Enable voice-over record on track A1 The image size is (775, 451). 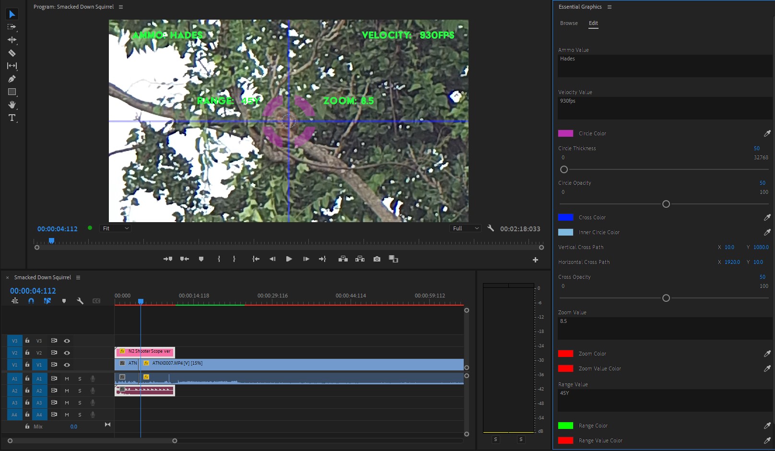click(x=93, y=379)
